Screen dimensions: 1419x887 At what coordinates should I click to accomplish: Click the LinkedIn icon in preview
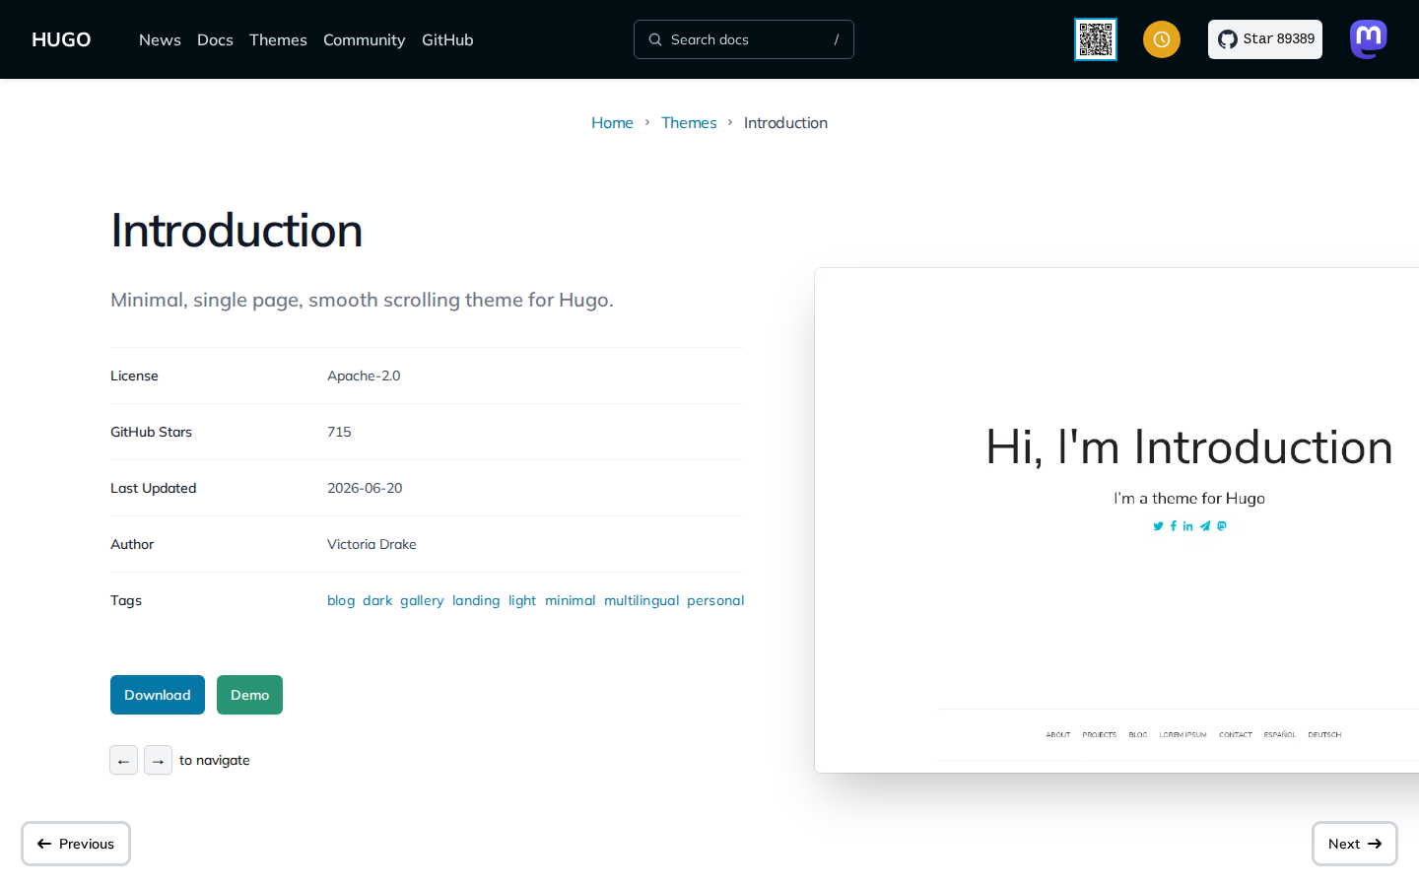[x=1188, y=526]
